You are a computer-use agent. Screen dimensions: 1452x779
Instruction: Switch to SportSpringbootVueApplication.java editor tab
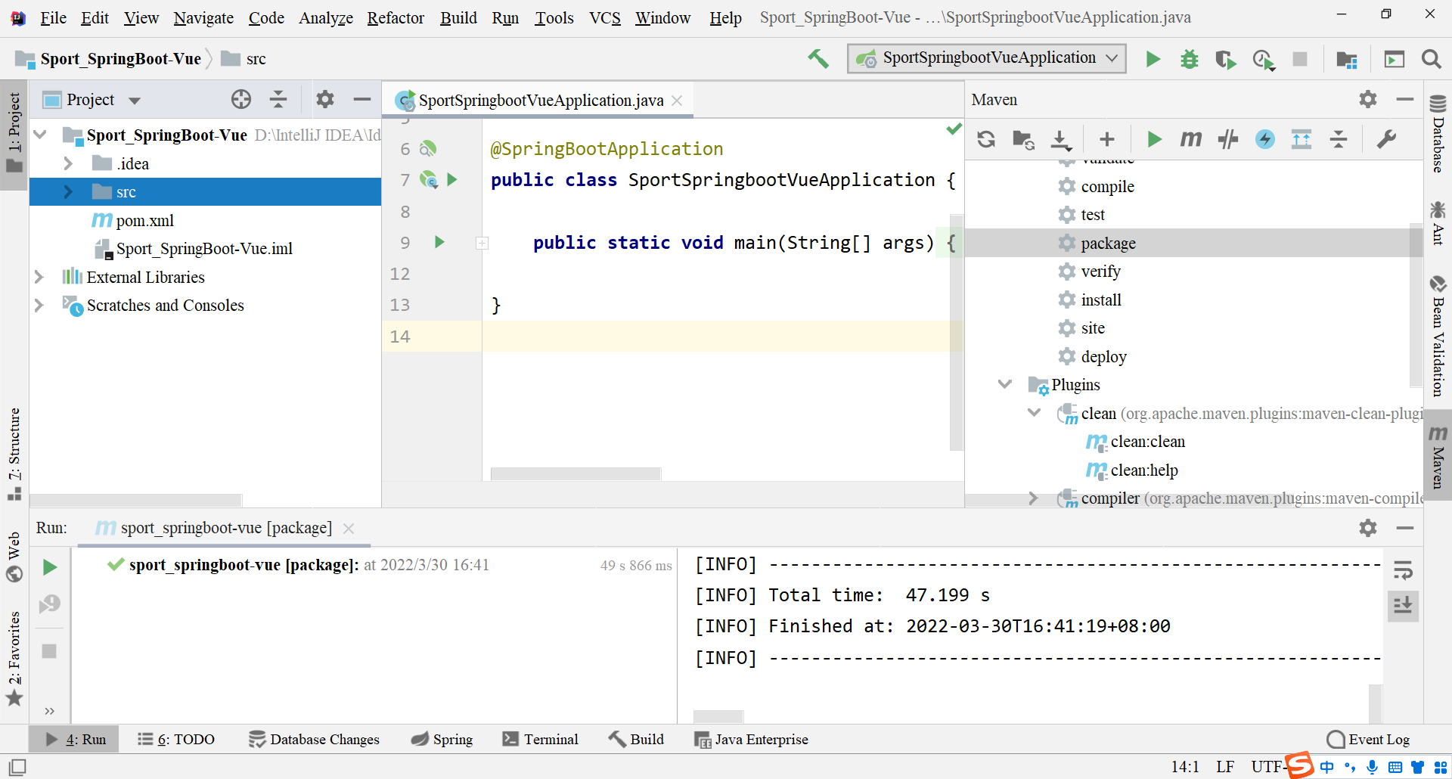click(x=538, y=100)
